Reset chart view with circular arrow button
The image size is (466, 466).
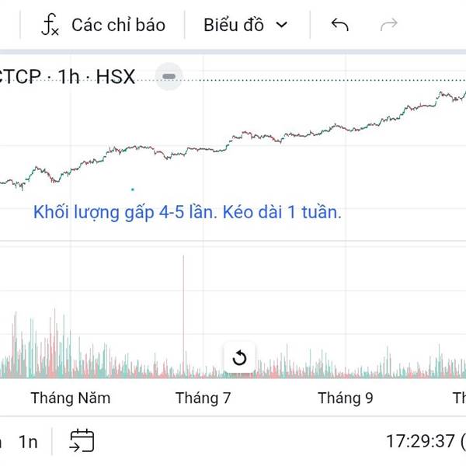pos(239,358)
